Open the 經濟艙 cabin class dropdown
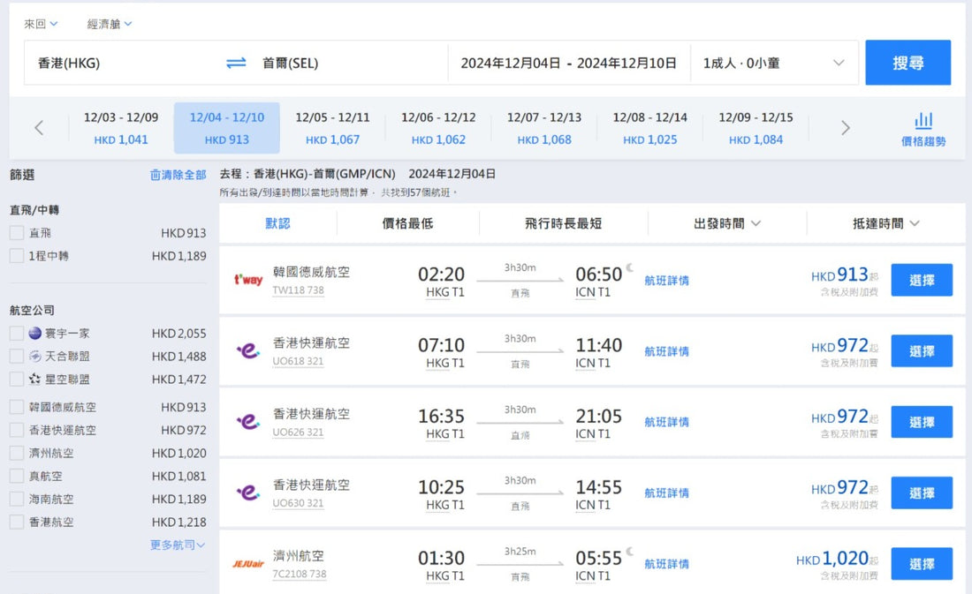 point(110,24)
